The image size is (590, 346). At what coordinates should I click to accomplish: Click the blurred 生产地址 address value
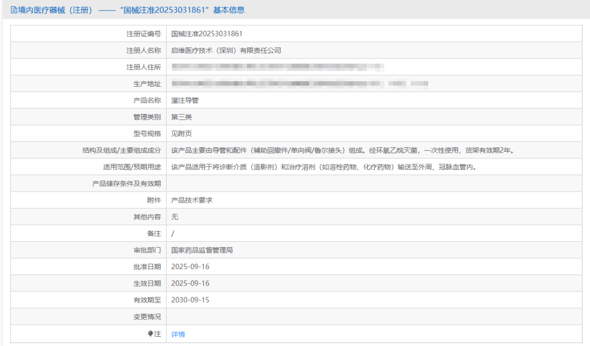pos(300,83)
